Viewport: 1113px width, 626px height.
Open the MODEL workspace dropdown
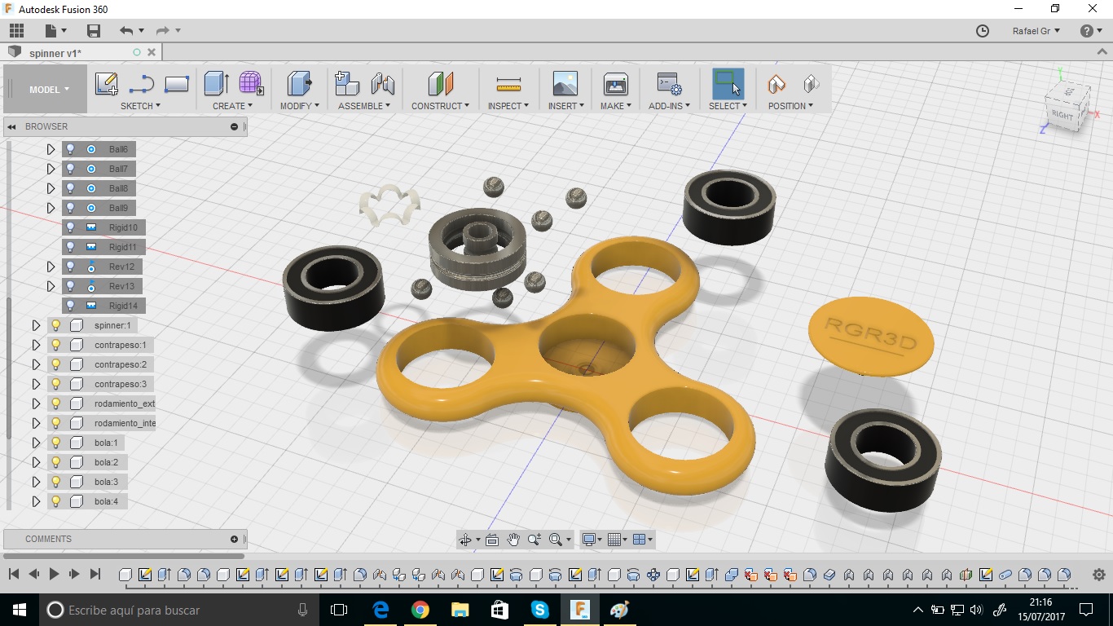[49, 90]
